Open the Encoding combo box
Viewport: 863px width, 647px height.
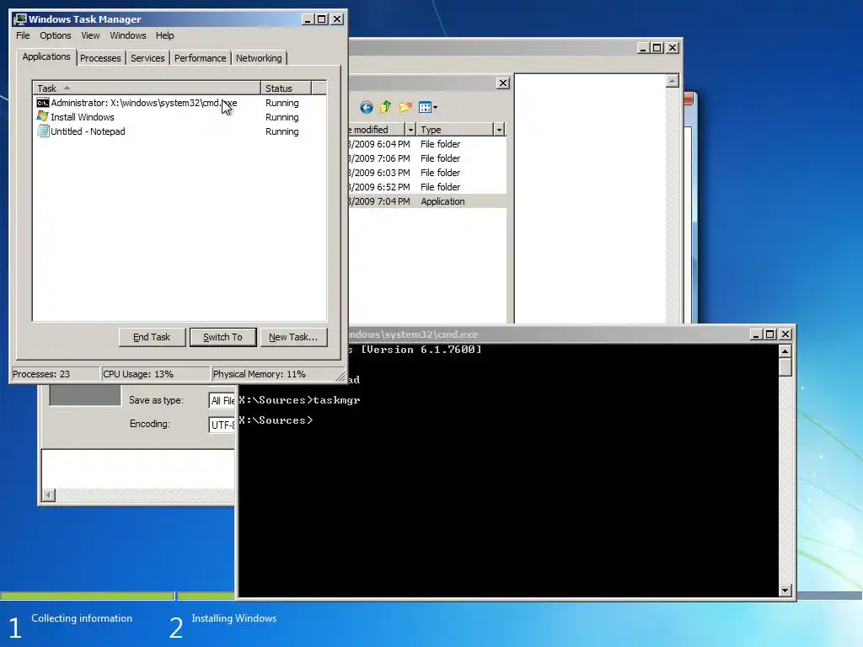pyautogui.click(x=222, y=425)
